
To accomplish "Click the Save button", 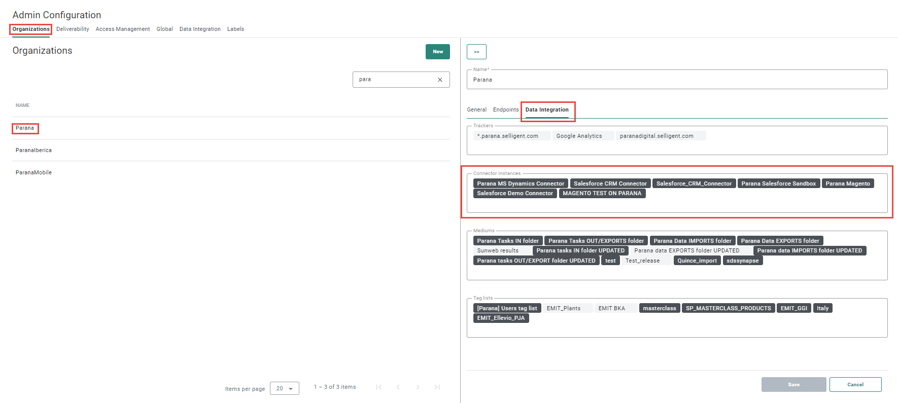I will [x=793, y=385].
